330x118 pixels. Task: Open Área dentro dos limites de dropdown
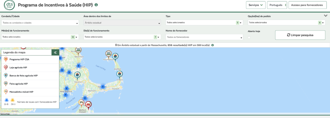click(122, 23)
